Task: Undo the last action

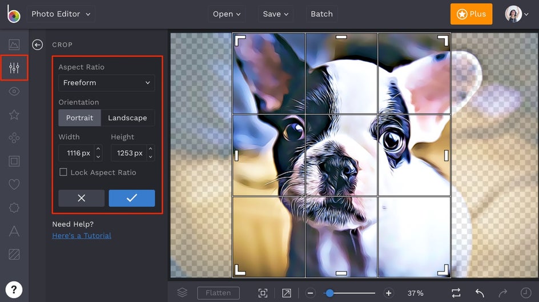Action: (480, 293)
